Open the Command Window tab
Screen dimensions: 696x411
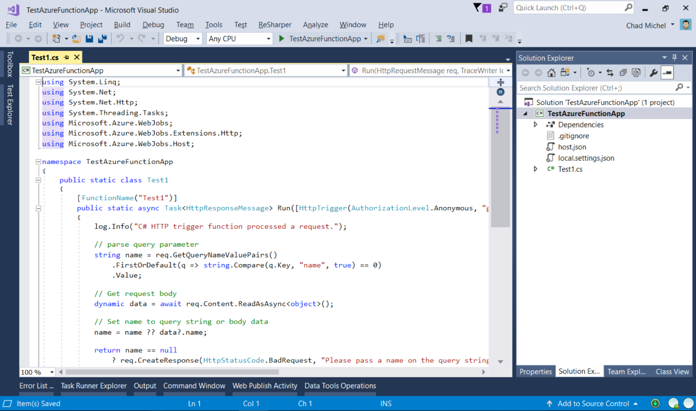point(194,386)
